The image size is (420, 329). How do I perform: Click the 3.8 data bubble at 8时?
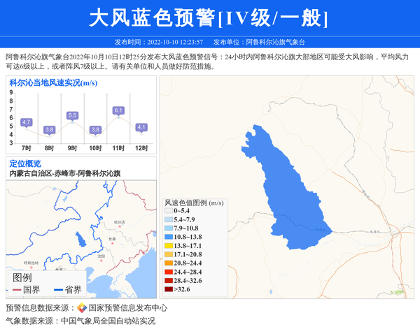[x=49, y=129]
